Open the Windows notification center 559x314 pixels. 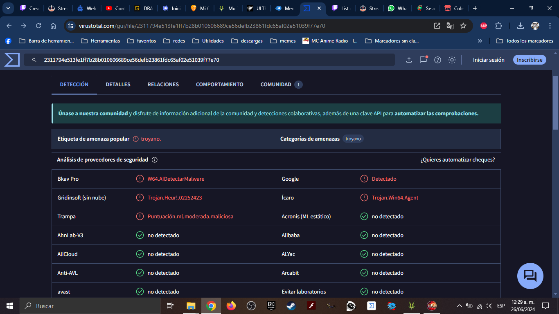click(545, 306)
